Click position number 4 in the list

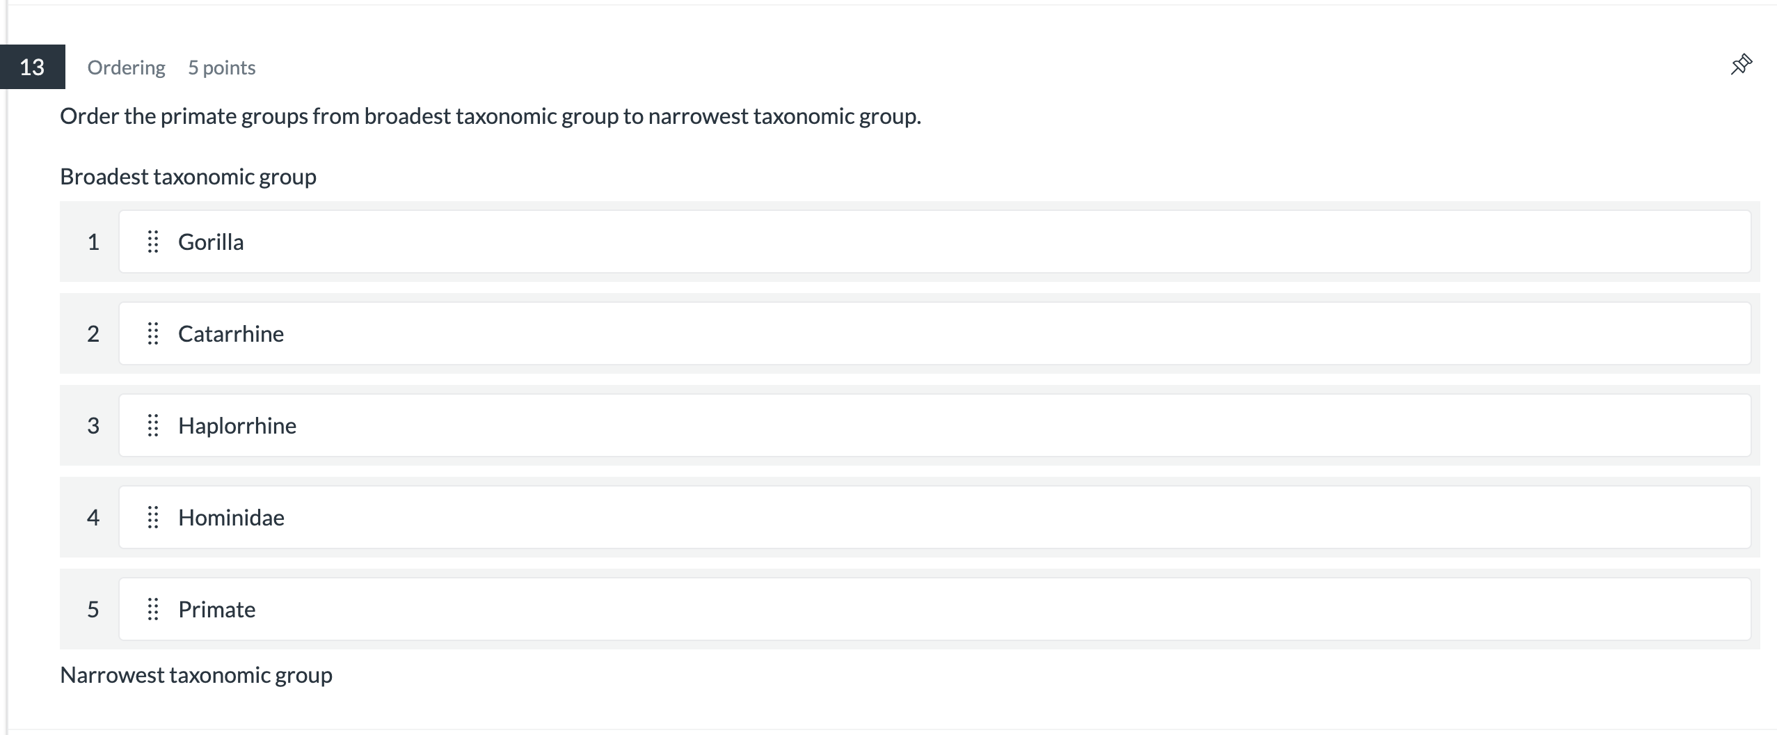pyautogui.click(x=93, y=518)
